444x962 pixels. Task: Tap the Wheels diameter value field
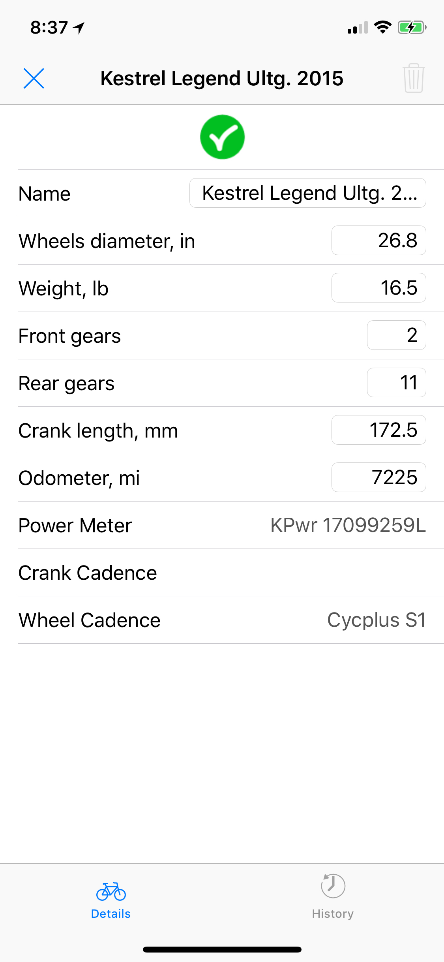coord(378,240)
